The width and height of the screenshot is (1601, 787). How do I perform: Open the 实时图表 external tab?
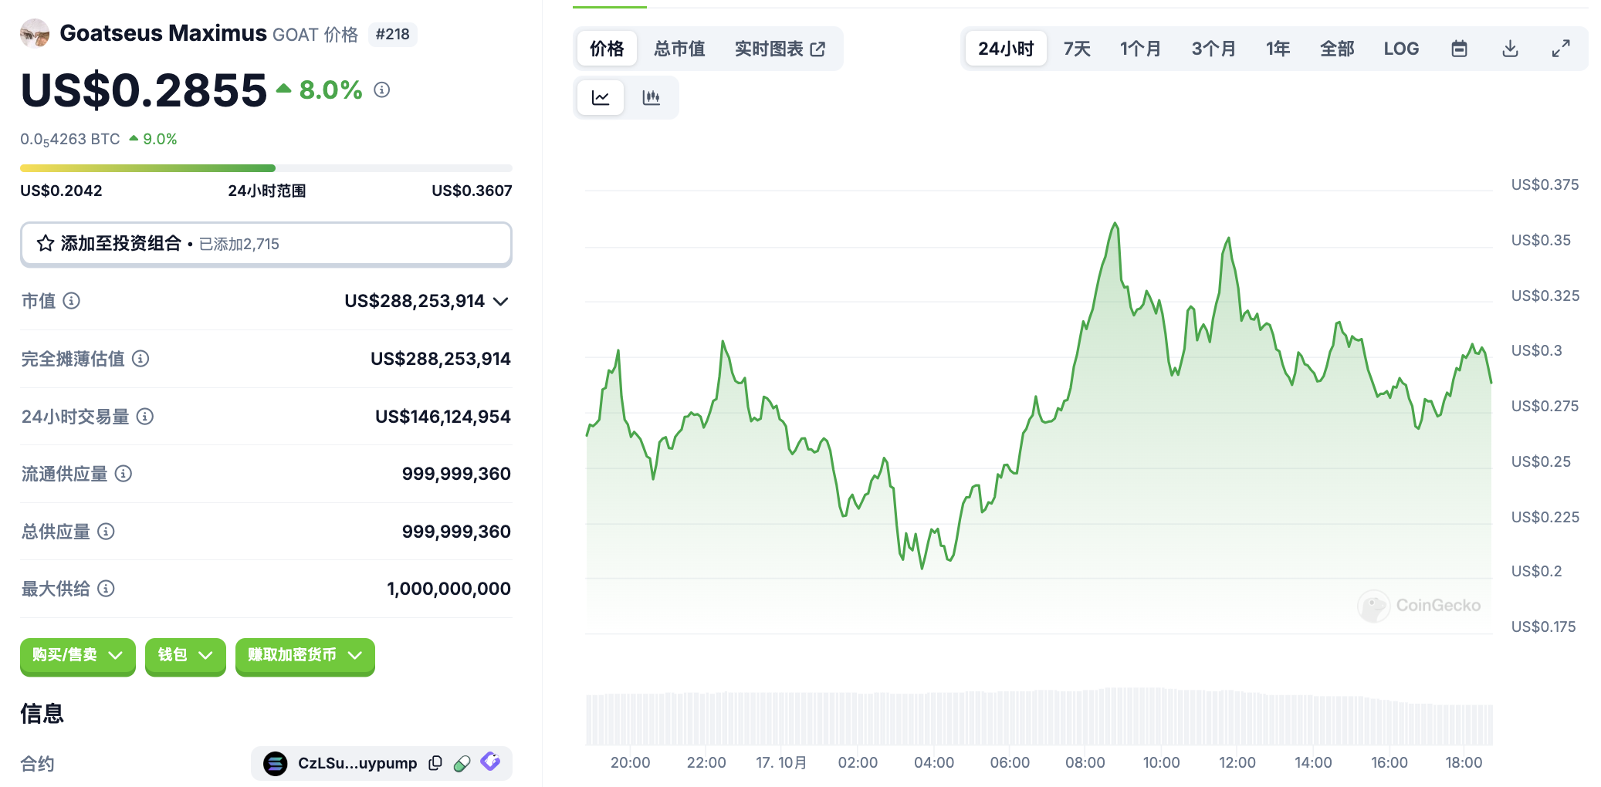pyautogui.click(x=779, y=49)
